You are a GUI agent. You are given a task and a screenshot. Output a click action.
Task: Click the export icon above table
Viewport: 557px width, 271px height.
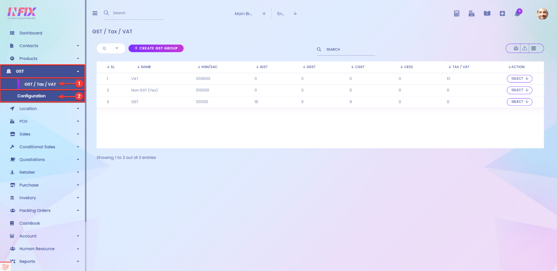[525, 48]
